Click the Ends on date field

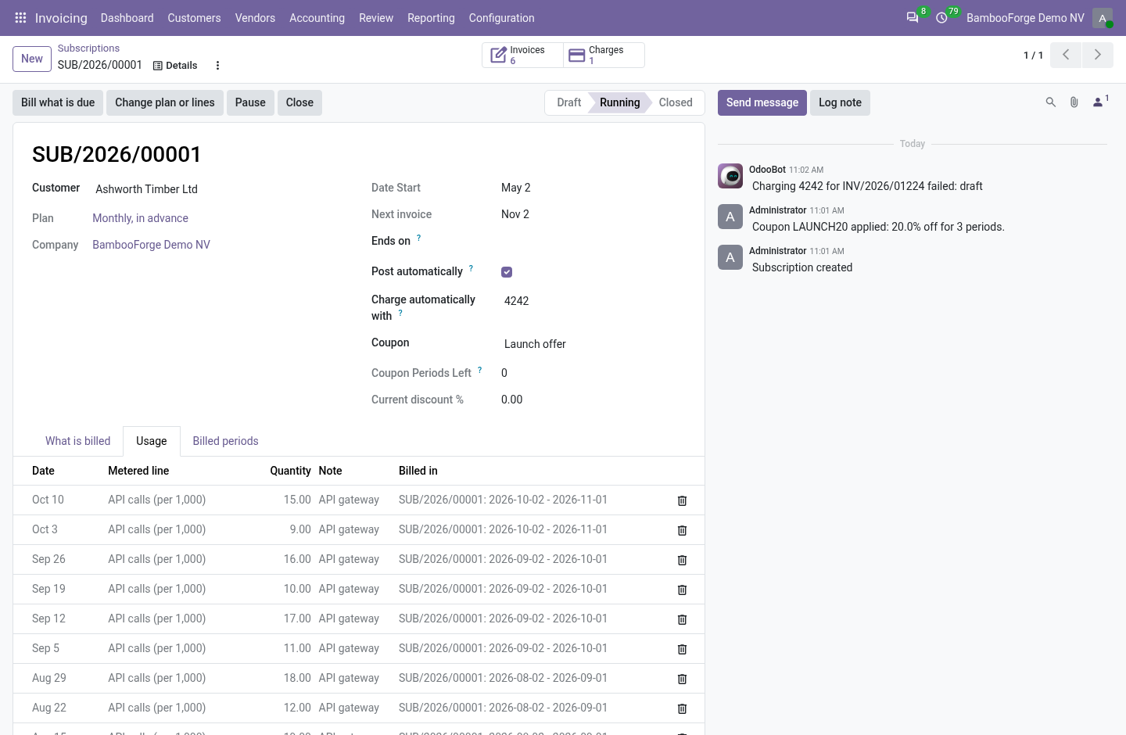595,241
